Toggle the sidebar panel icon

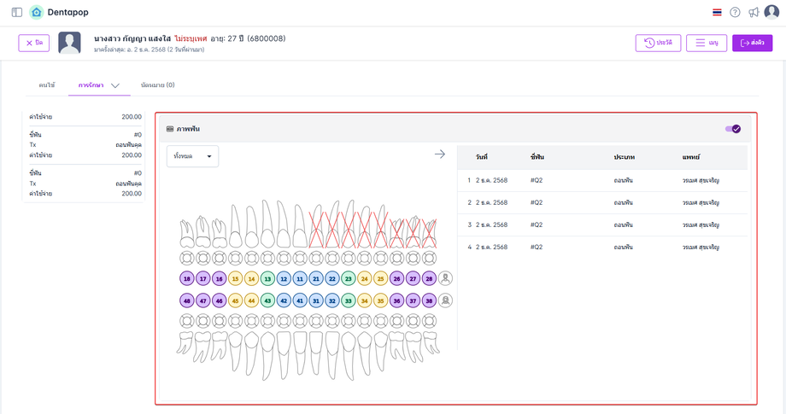pyautogui.click(x=17, y=12)
